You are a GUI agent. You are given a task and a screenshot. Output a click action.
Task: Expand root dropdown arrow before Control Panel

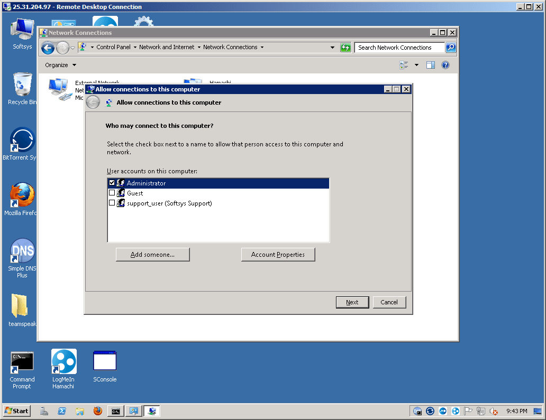(92, 48)
